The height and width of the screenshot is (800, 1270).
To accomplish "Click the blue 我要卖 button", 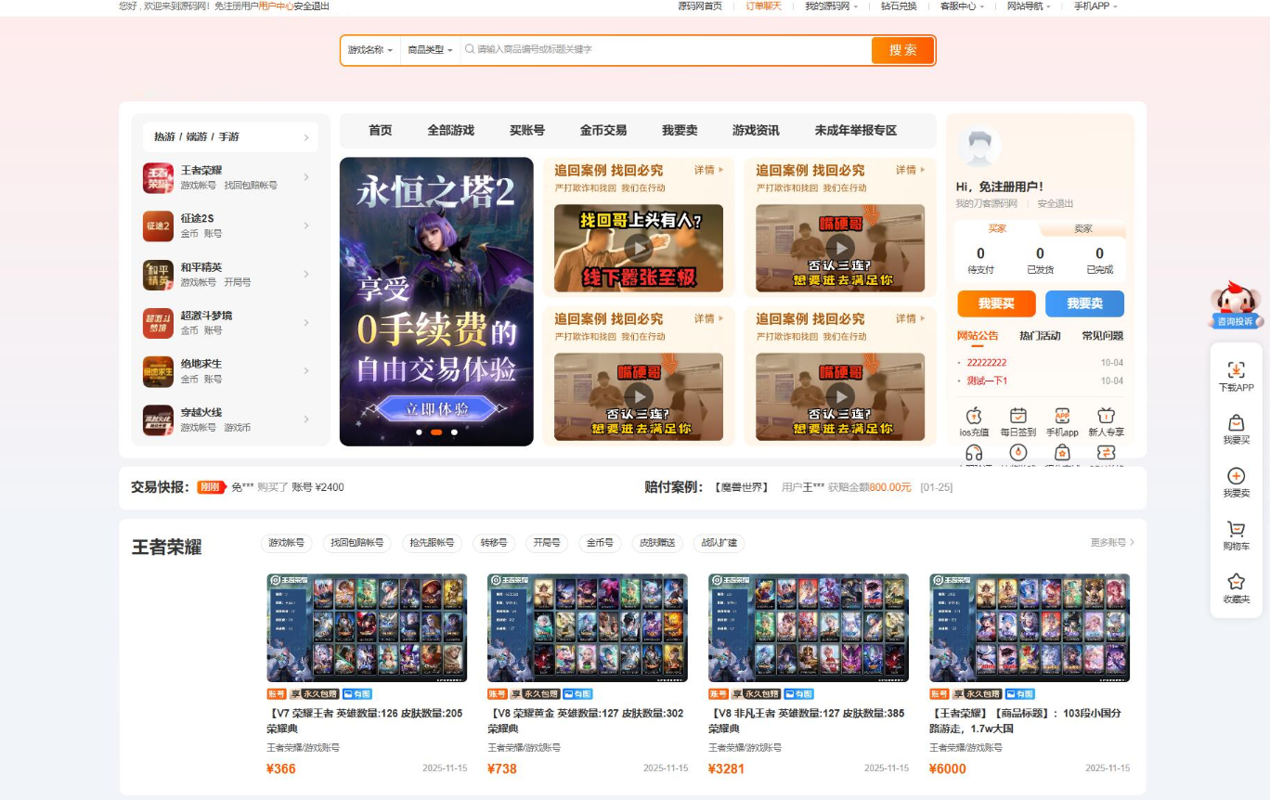I will click(1084, 303).
